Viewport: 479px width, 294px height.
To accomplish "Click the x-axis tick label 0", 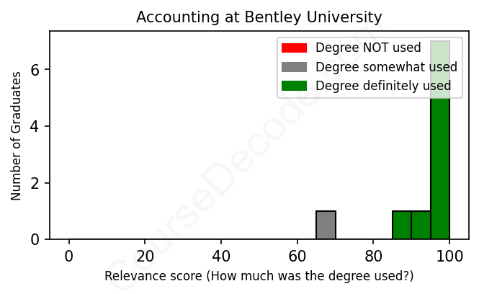I will pyautogui.click(x=69, y=256).
